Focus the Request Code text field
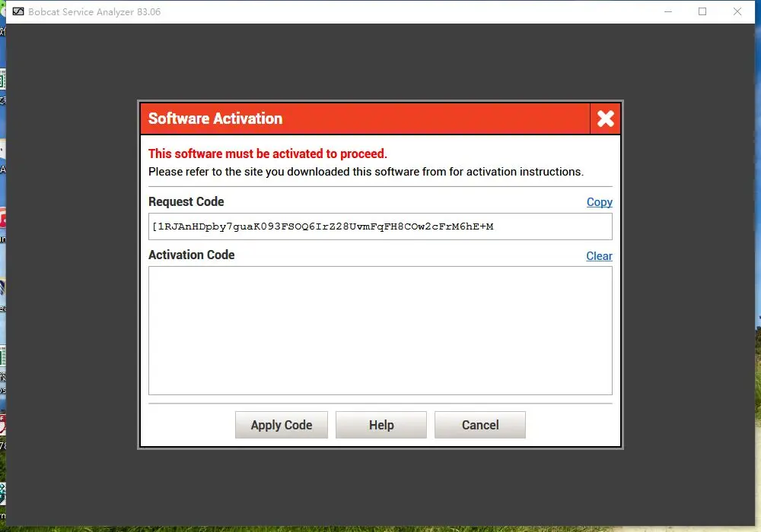The width and height of the screenshot is (761, 532). (380, 226)
